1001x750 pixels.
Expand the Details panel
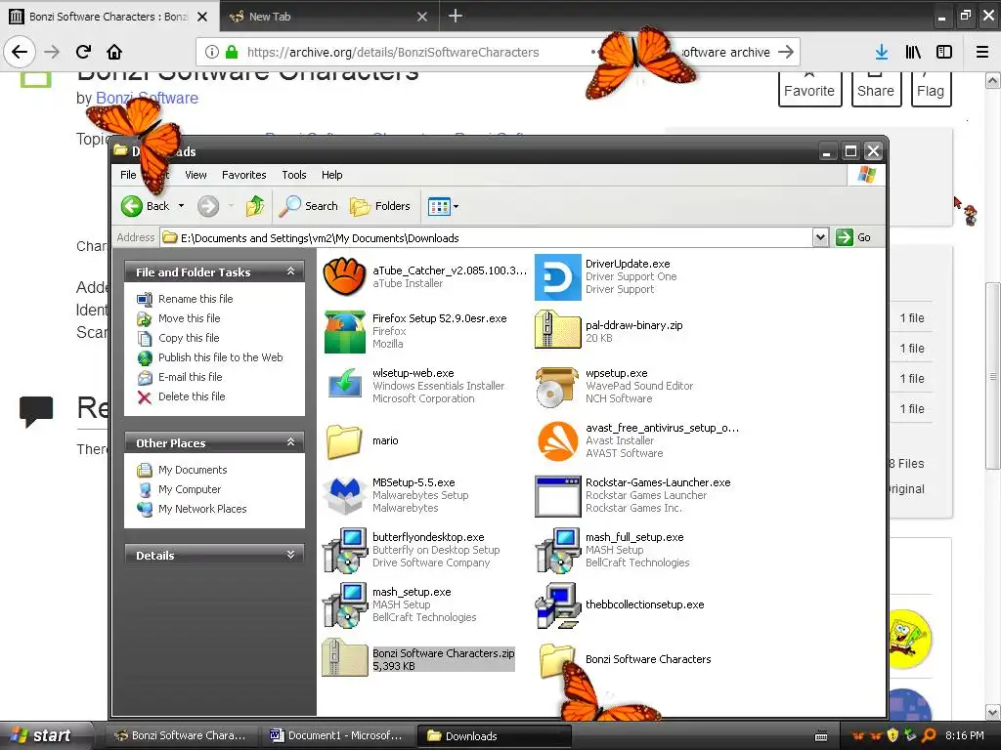290,555
